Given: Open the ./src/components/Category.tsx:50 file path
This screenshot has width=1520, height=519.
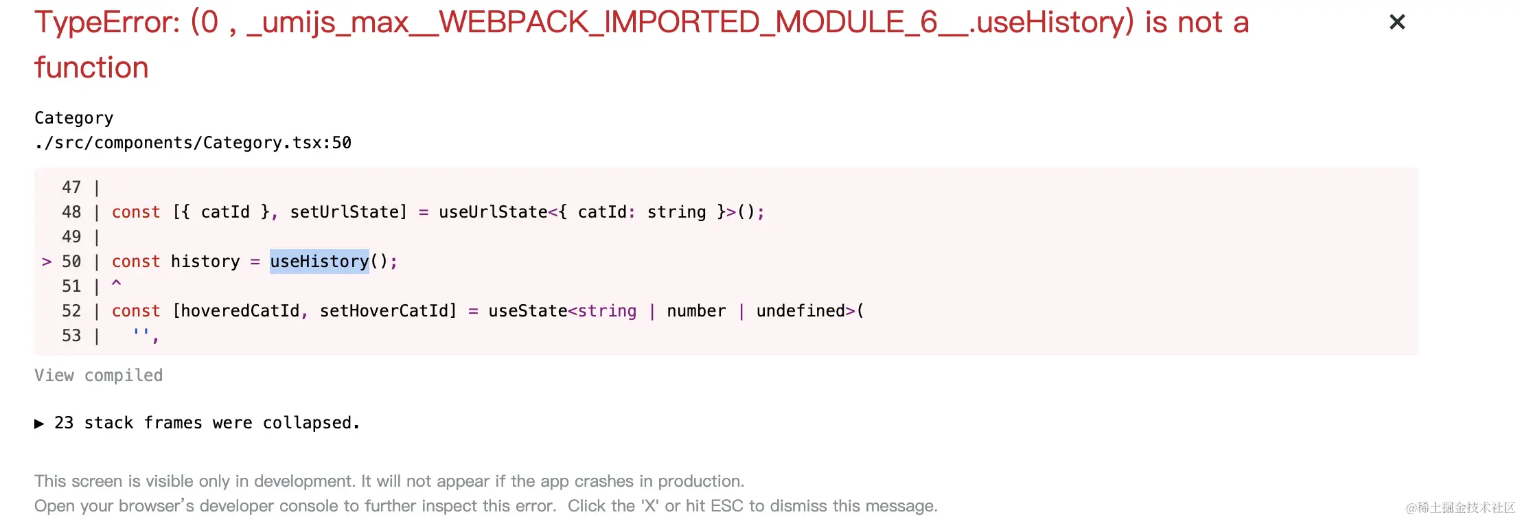Looking at the screenshot, I should point(193,143).
